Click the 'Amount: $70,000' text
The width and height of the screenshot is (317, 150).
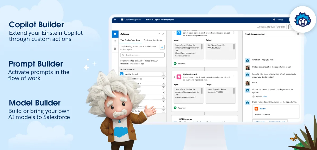[x=262, y=114]
